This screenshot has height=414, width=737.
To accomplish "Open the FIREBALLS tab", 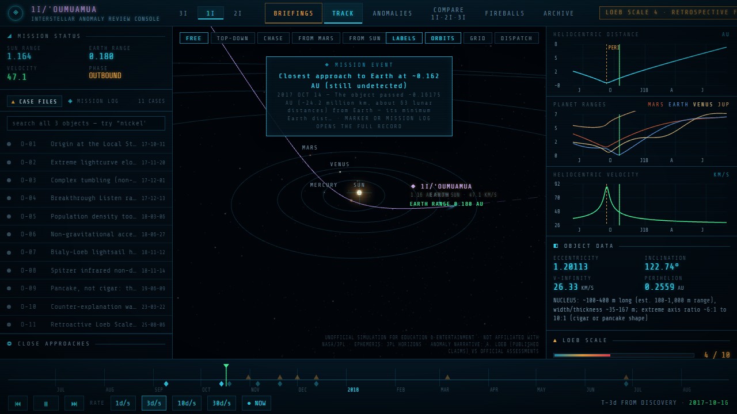I will tap(505, 13).
